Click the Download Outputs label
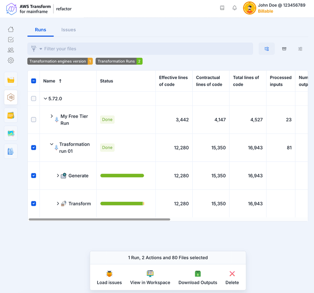Viewport: 314px width, 293px height. [198, 283]
